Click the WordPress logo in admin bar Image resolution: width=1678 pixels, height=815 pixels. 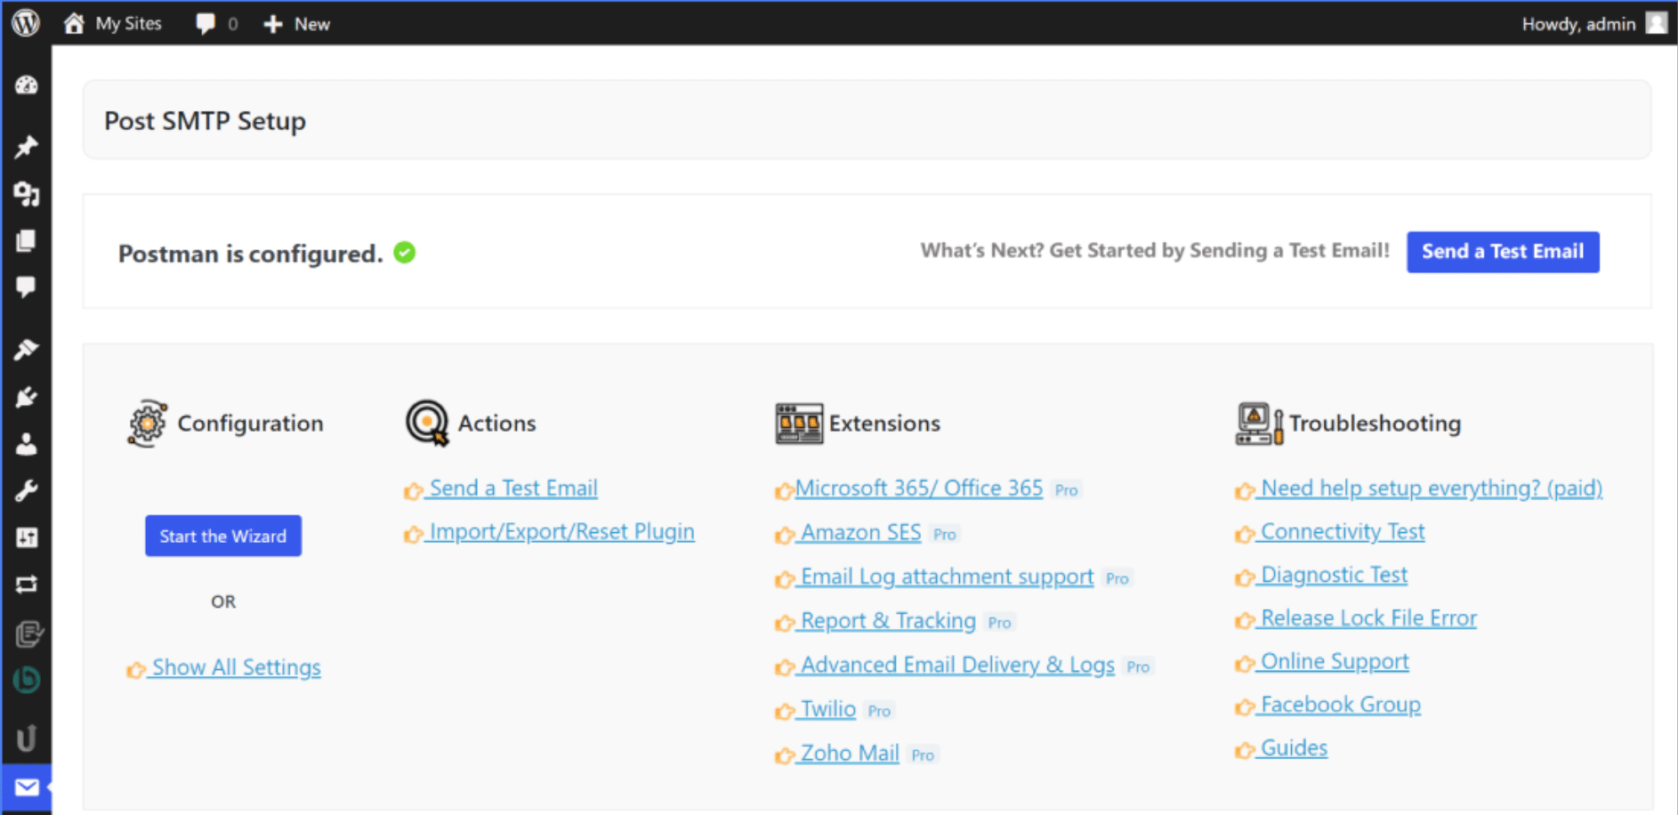26,23
